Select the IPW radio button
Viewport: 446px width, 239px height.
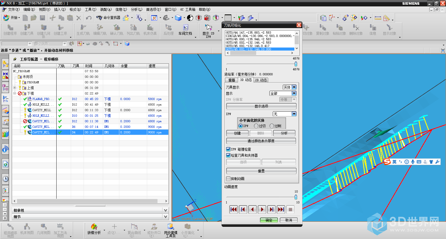(x=241, y=126)
